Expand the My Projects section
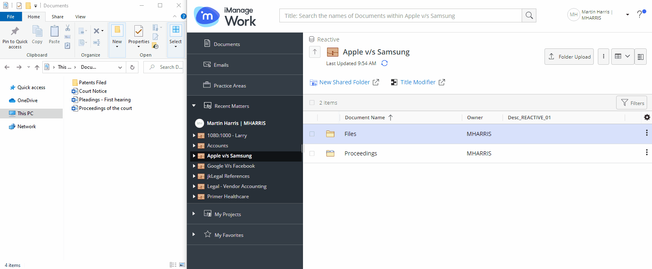Screen dimensions: 652x269 (194, 214)
